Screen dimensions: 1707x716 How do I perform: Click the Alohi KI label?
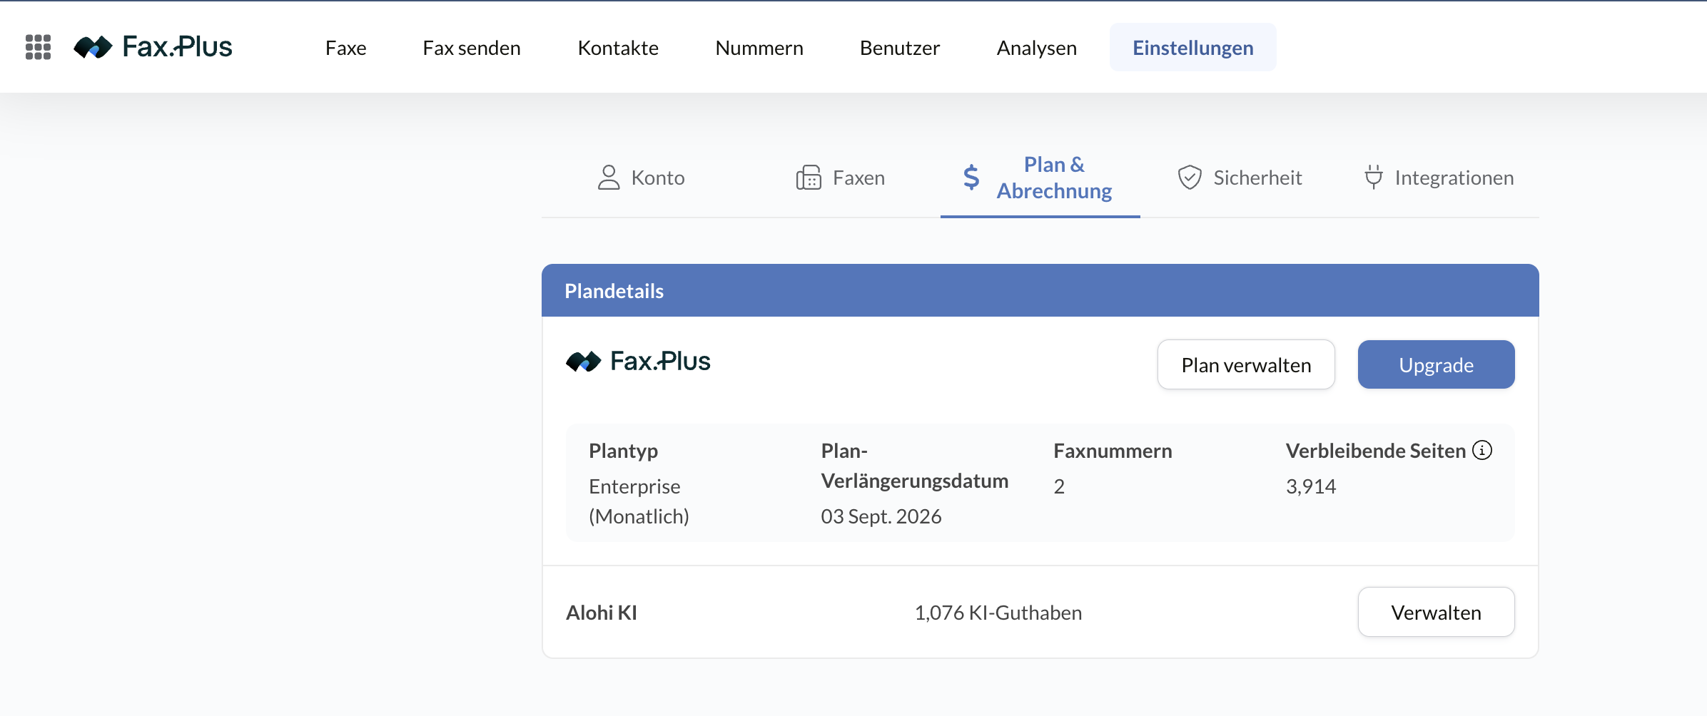pyautogui.click(x=602, y=613)
